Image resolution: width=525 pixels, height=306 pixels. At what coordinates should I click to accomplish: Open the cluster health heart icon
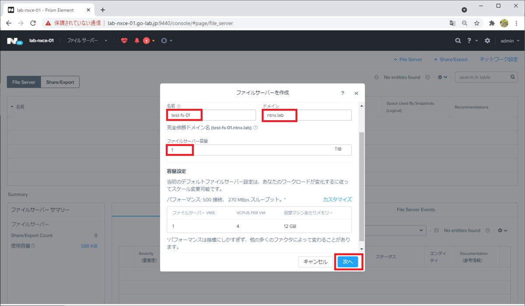tap(124, 41)
